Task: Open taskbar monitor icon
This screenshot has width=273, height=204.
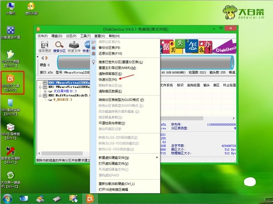Action: 24,199
